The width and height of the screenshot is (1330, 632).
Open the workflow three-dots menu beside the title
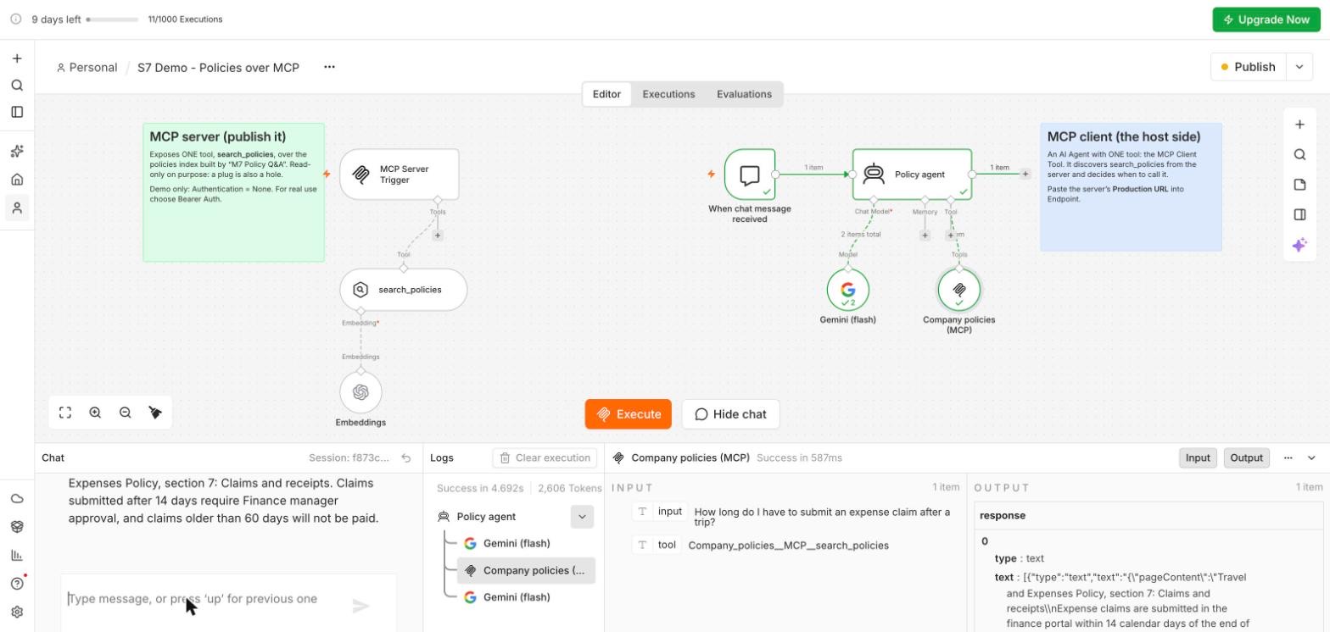coord(329,67)
